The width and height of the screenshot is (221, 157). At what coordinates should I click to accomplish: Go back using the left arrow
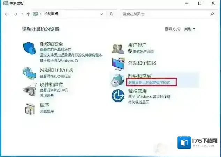pyautogui.click(x=7, y=14)
